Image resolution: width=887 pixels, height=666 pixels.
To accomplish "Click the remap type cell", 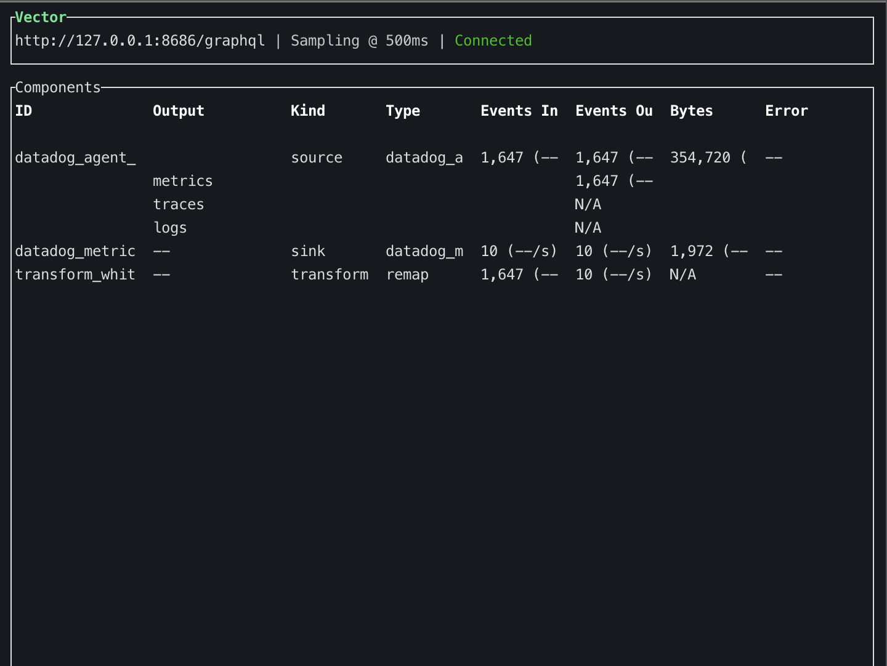I will point(407,275).
